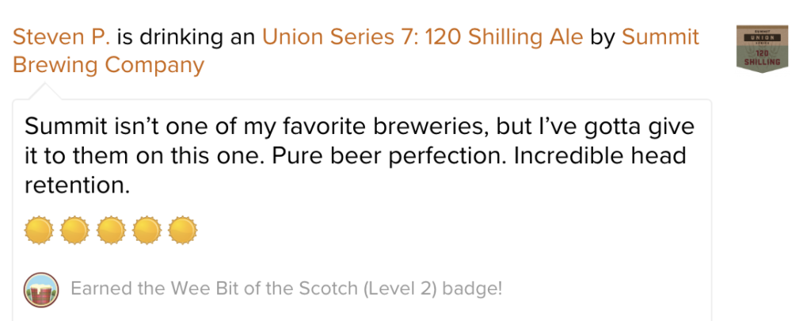Click the comment bubble pointer triangle

[44, 91]
